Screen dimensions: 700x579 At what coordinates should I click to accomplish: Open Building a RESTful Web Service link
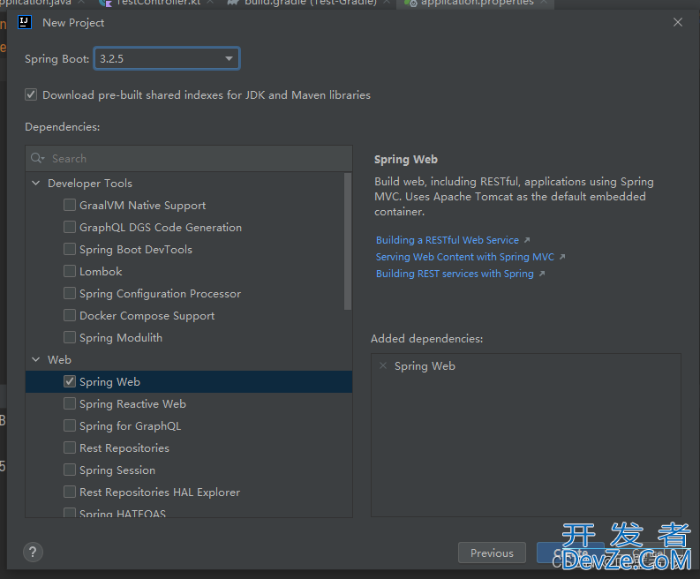click(448, 240)
